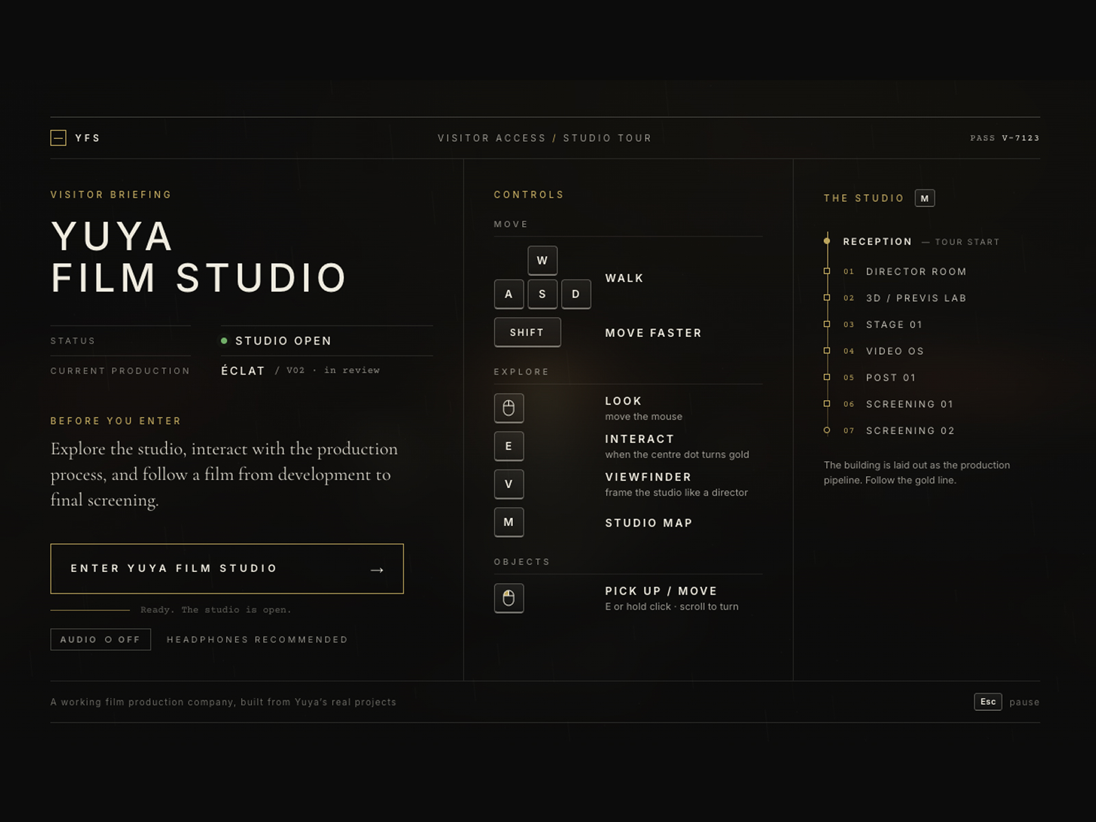Click THE STUDIO section heading
Viewport: 1096px width, 822px height.
tap(864, 198)
